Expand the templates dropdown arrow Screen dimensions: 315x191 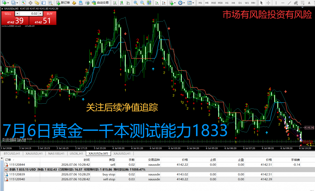click(x=193, y=3)
